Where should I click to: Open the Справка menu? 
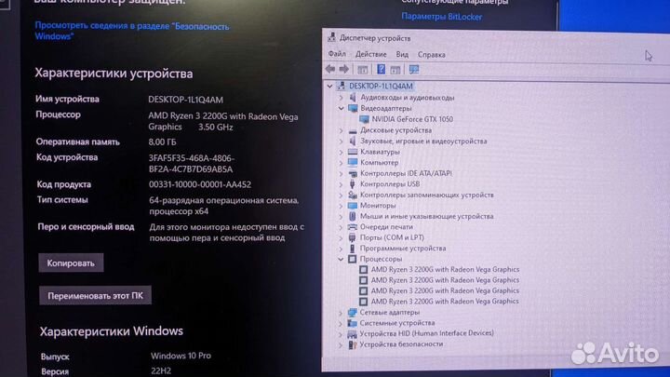tap(432, 55)
